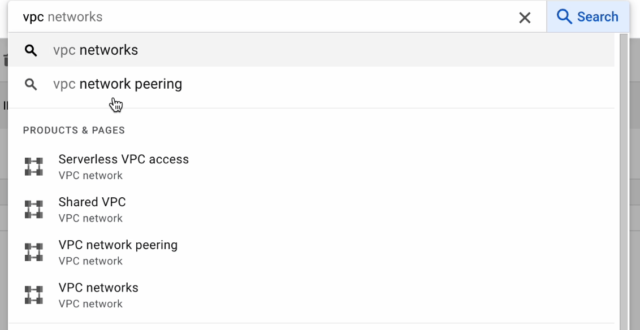Click the magnifier icon beside "vpc networks" suggestion
This screenshot has width=640, height=330.
point(31,51)
